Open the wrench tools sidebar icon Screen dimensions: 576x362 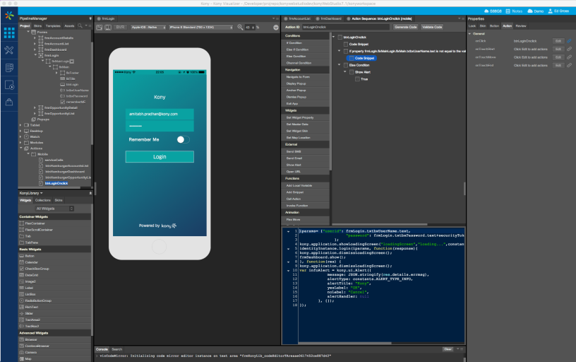click(9, 50)
